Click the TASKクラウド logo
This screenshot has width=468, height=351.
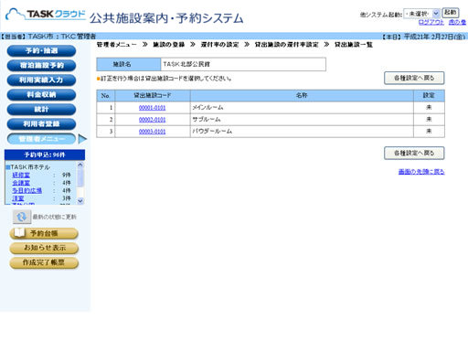46,15
